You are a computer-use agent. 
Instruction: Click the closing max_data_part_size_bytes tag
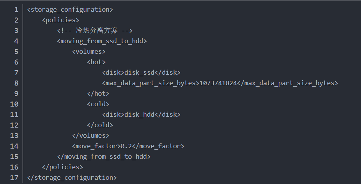coord(287,83)
